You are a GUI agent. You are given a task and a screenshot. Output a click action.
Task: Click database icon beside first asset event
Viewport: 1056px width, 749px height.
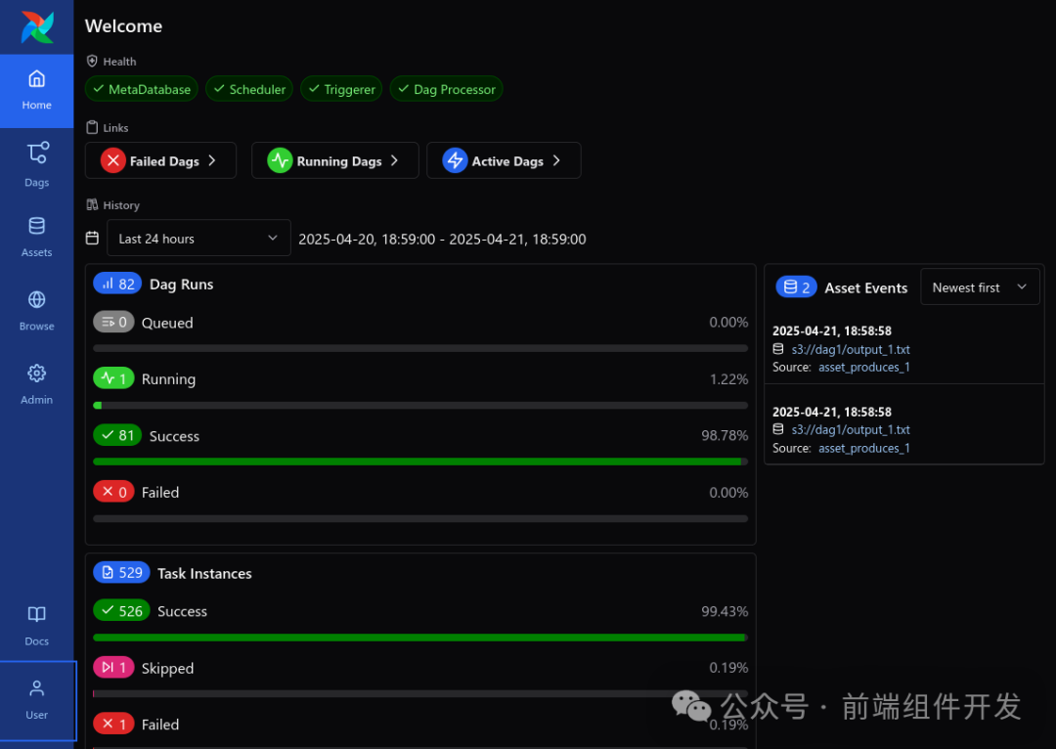click(778, 349)
